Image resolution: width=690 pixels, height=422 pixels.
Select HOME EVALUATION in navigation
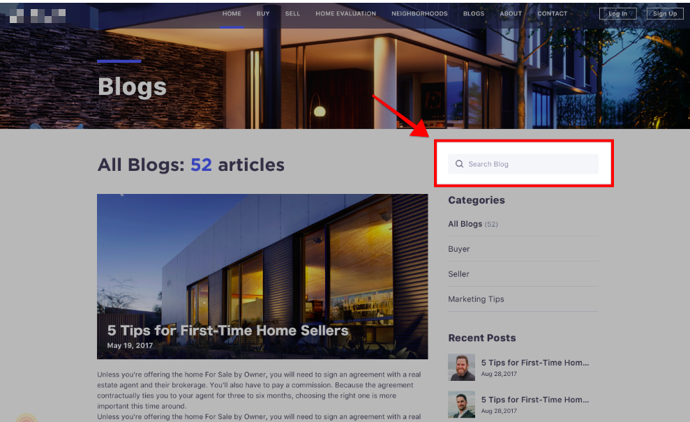tap(345, 14)
